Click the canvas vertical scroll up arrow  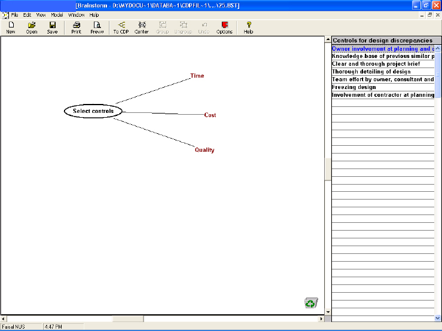[x=328, y=39]
